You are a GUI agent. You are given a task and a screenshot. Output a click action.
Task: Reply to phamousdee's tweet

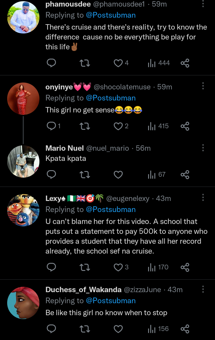[x=52, y=63]
